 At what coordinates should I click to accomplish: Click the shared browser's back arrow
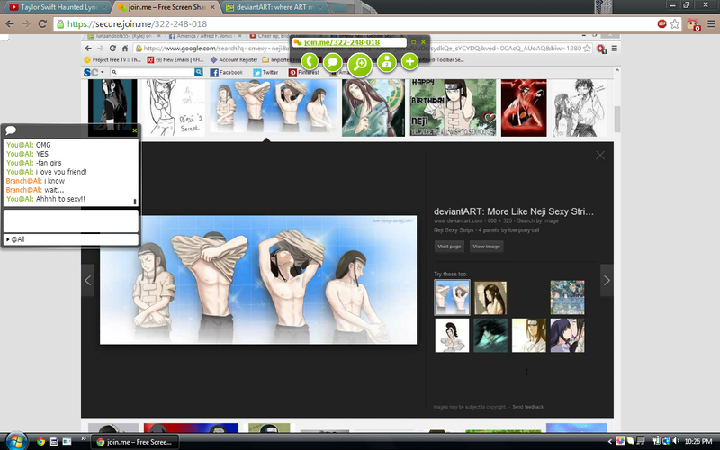pyautogui.click(x=88, y=49)
